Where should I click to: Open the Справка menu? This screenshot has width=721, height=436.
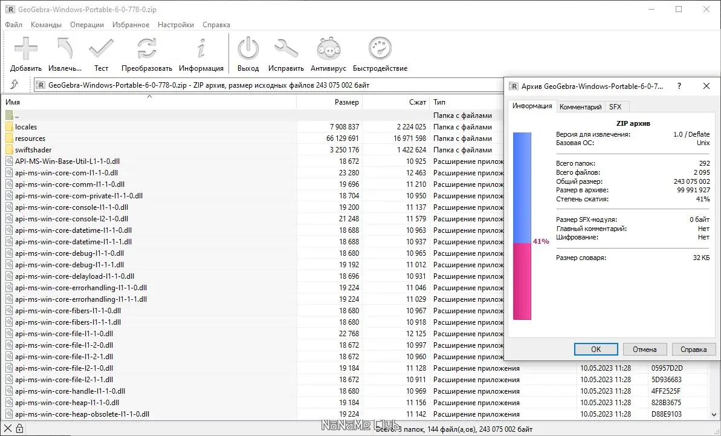[x=216, y=25]
